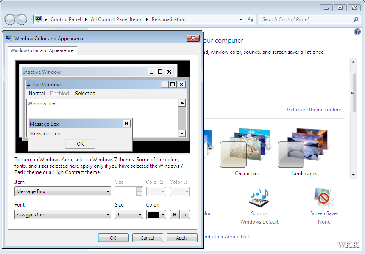The height and width of the screenshot is (254, 365).
Task: Toggle the Bold font button
Action: [175, 215]
